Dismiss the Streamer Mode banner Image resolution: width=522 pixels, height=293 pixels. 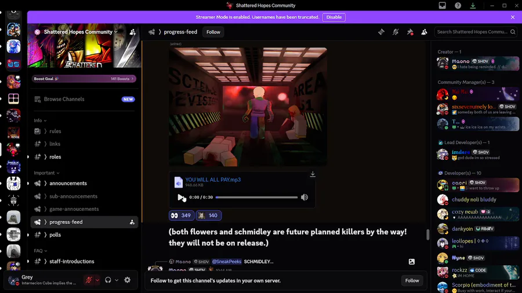(513, 17)
